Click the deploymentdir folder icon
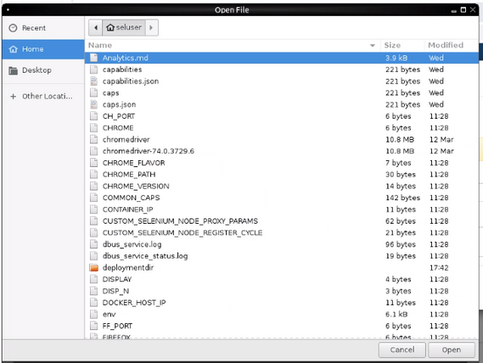Screen dimensions: 483x363 pos(94,267)
